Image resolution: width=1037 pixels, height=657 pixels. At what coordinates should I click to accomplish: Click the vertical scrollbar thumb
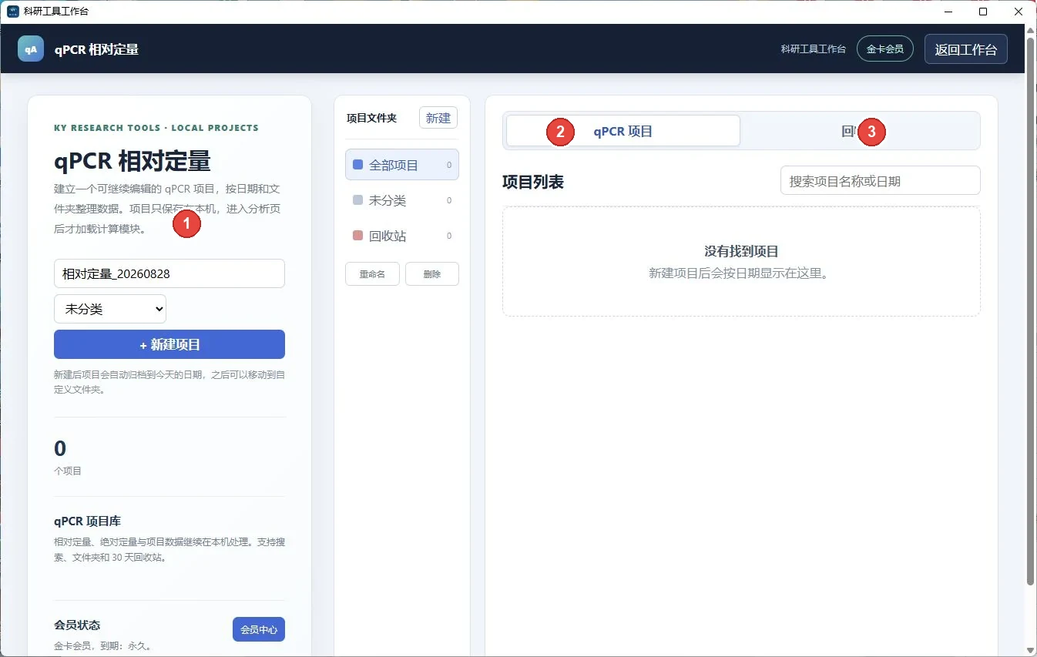[1031, 310]
